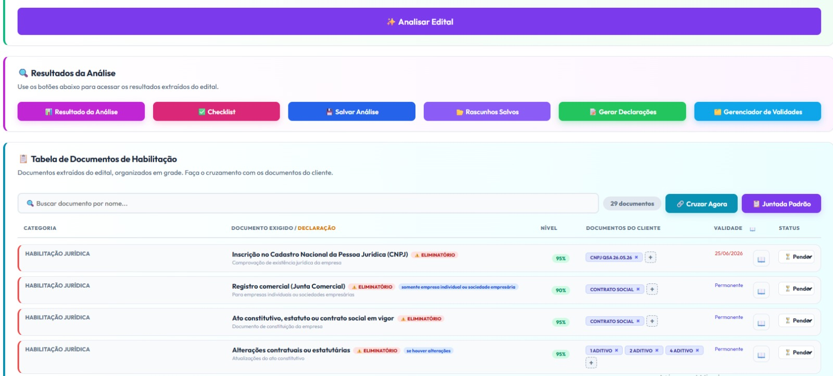This screenshot has width=833, height=376.
Task: Click the book icon in CNPJ row
Action: tap(761, 258)
